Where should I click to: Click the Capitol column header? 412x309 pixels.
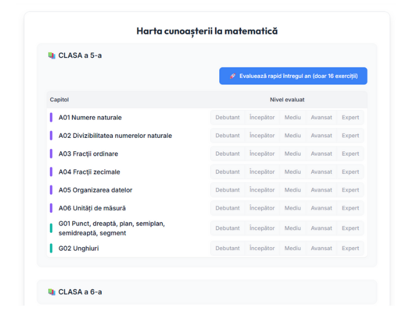(x=60, y=100)
